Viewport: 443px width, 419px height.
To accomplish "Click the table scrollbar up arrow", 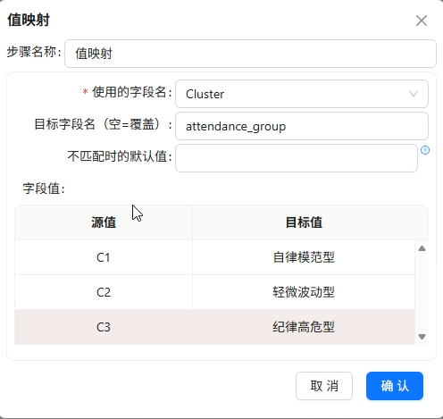I will click(x=422, y=248).
